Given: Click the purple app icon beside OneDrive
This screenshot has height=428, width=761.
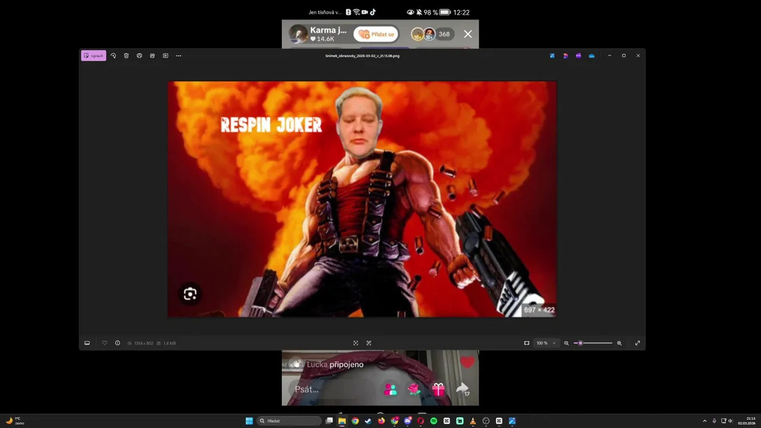Looking at the screenshot, I should (578, 56).
